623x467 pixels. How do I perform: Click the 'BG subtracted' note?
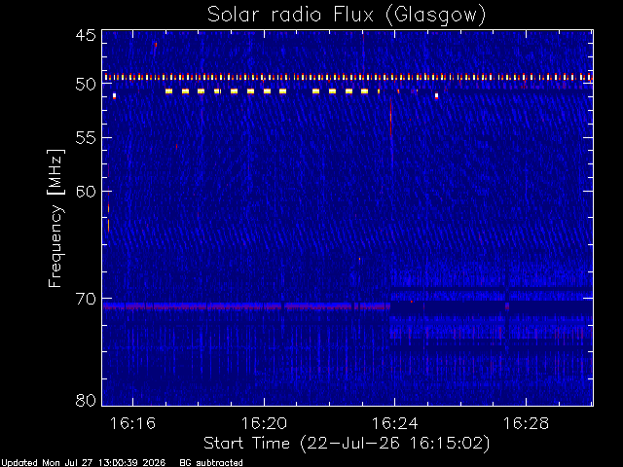pos(211,463)
